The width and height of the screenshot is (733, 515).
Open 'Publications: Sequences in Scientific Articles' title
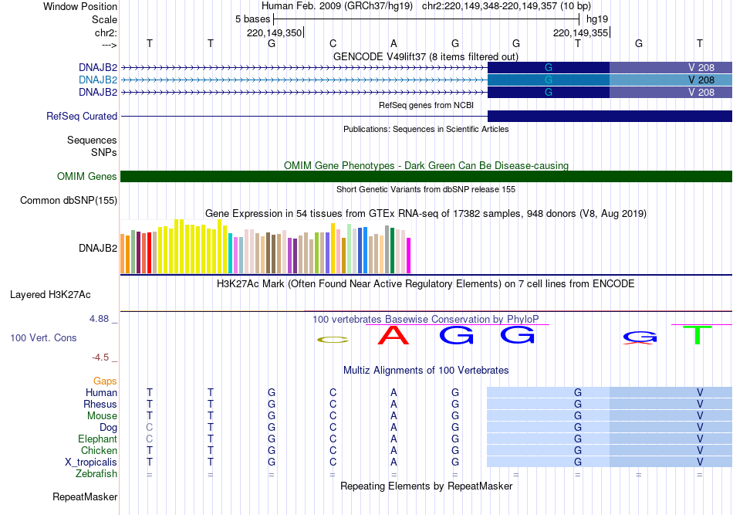coord(426,129)
